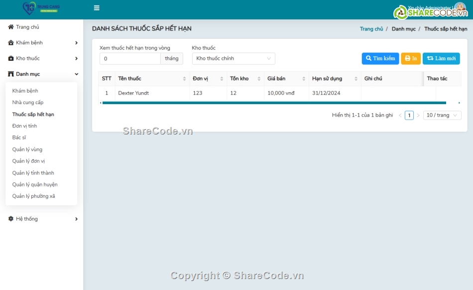This screenshot has height=290, width=473.
Task: Click the Danh mục sidebar icon
Action: (11, 74)
